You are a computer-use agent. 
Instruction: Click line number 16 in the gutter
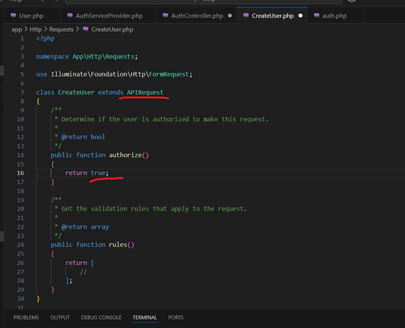click(20, 173)
